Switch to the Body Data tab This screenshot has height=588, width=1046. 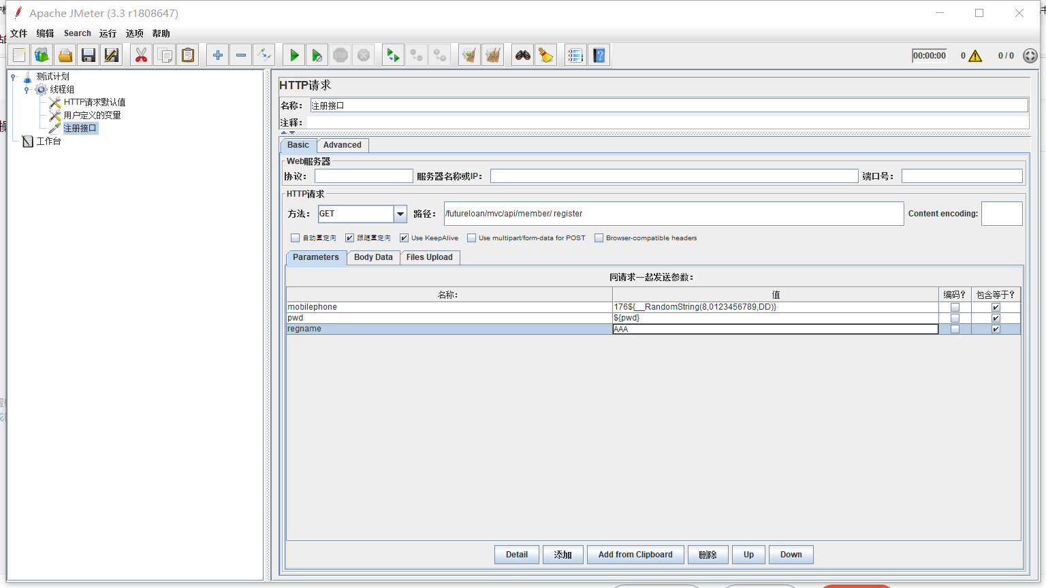tap(373, 257)
